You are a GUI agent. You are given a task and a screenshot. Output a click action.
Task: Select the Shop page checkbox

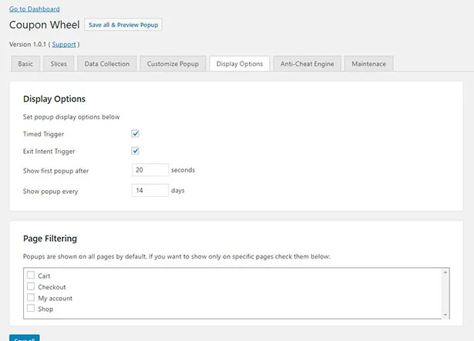coord(31,309)
